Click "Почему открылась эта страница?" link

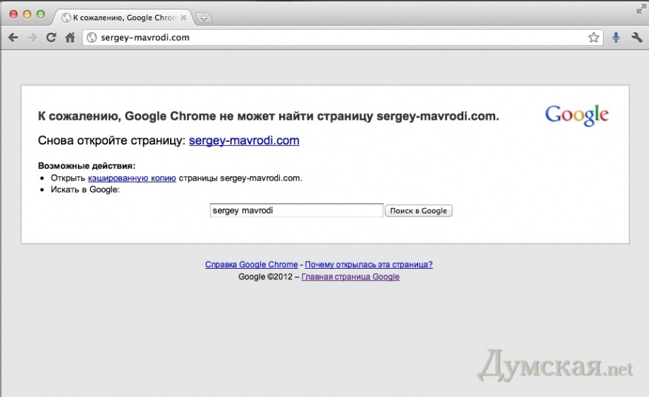click(368, 264)
